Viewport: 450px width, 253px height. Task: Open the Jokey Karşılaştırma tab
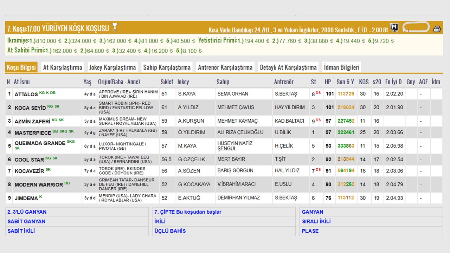tap(112, 67)
